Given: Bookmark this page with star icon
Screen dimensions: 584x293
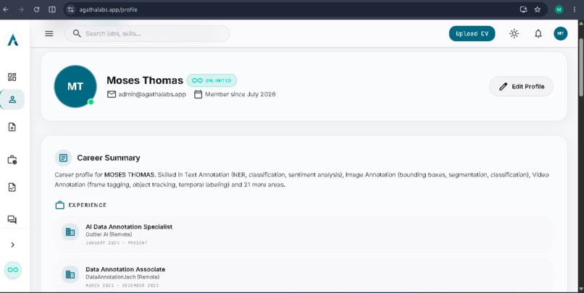Looking at the screenshot, I should [x=537, y=9].
